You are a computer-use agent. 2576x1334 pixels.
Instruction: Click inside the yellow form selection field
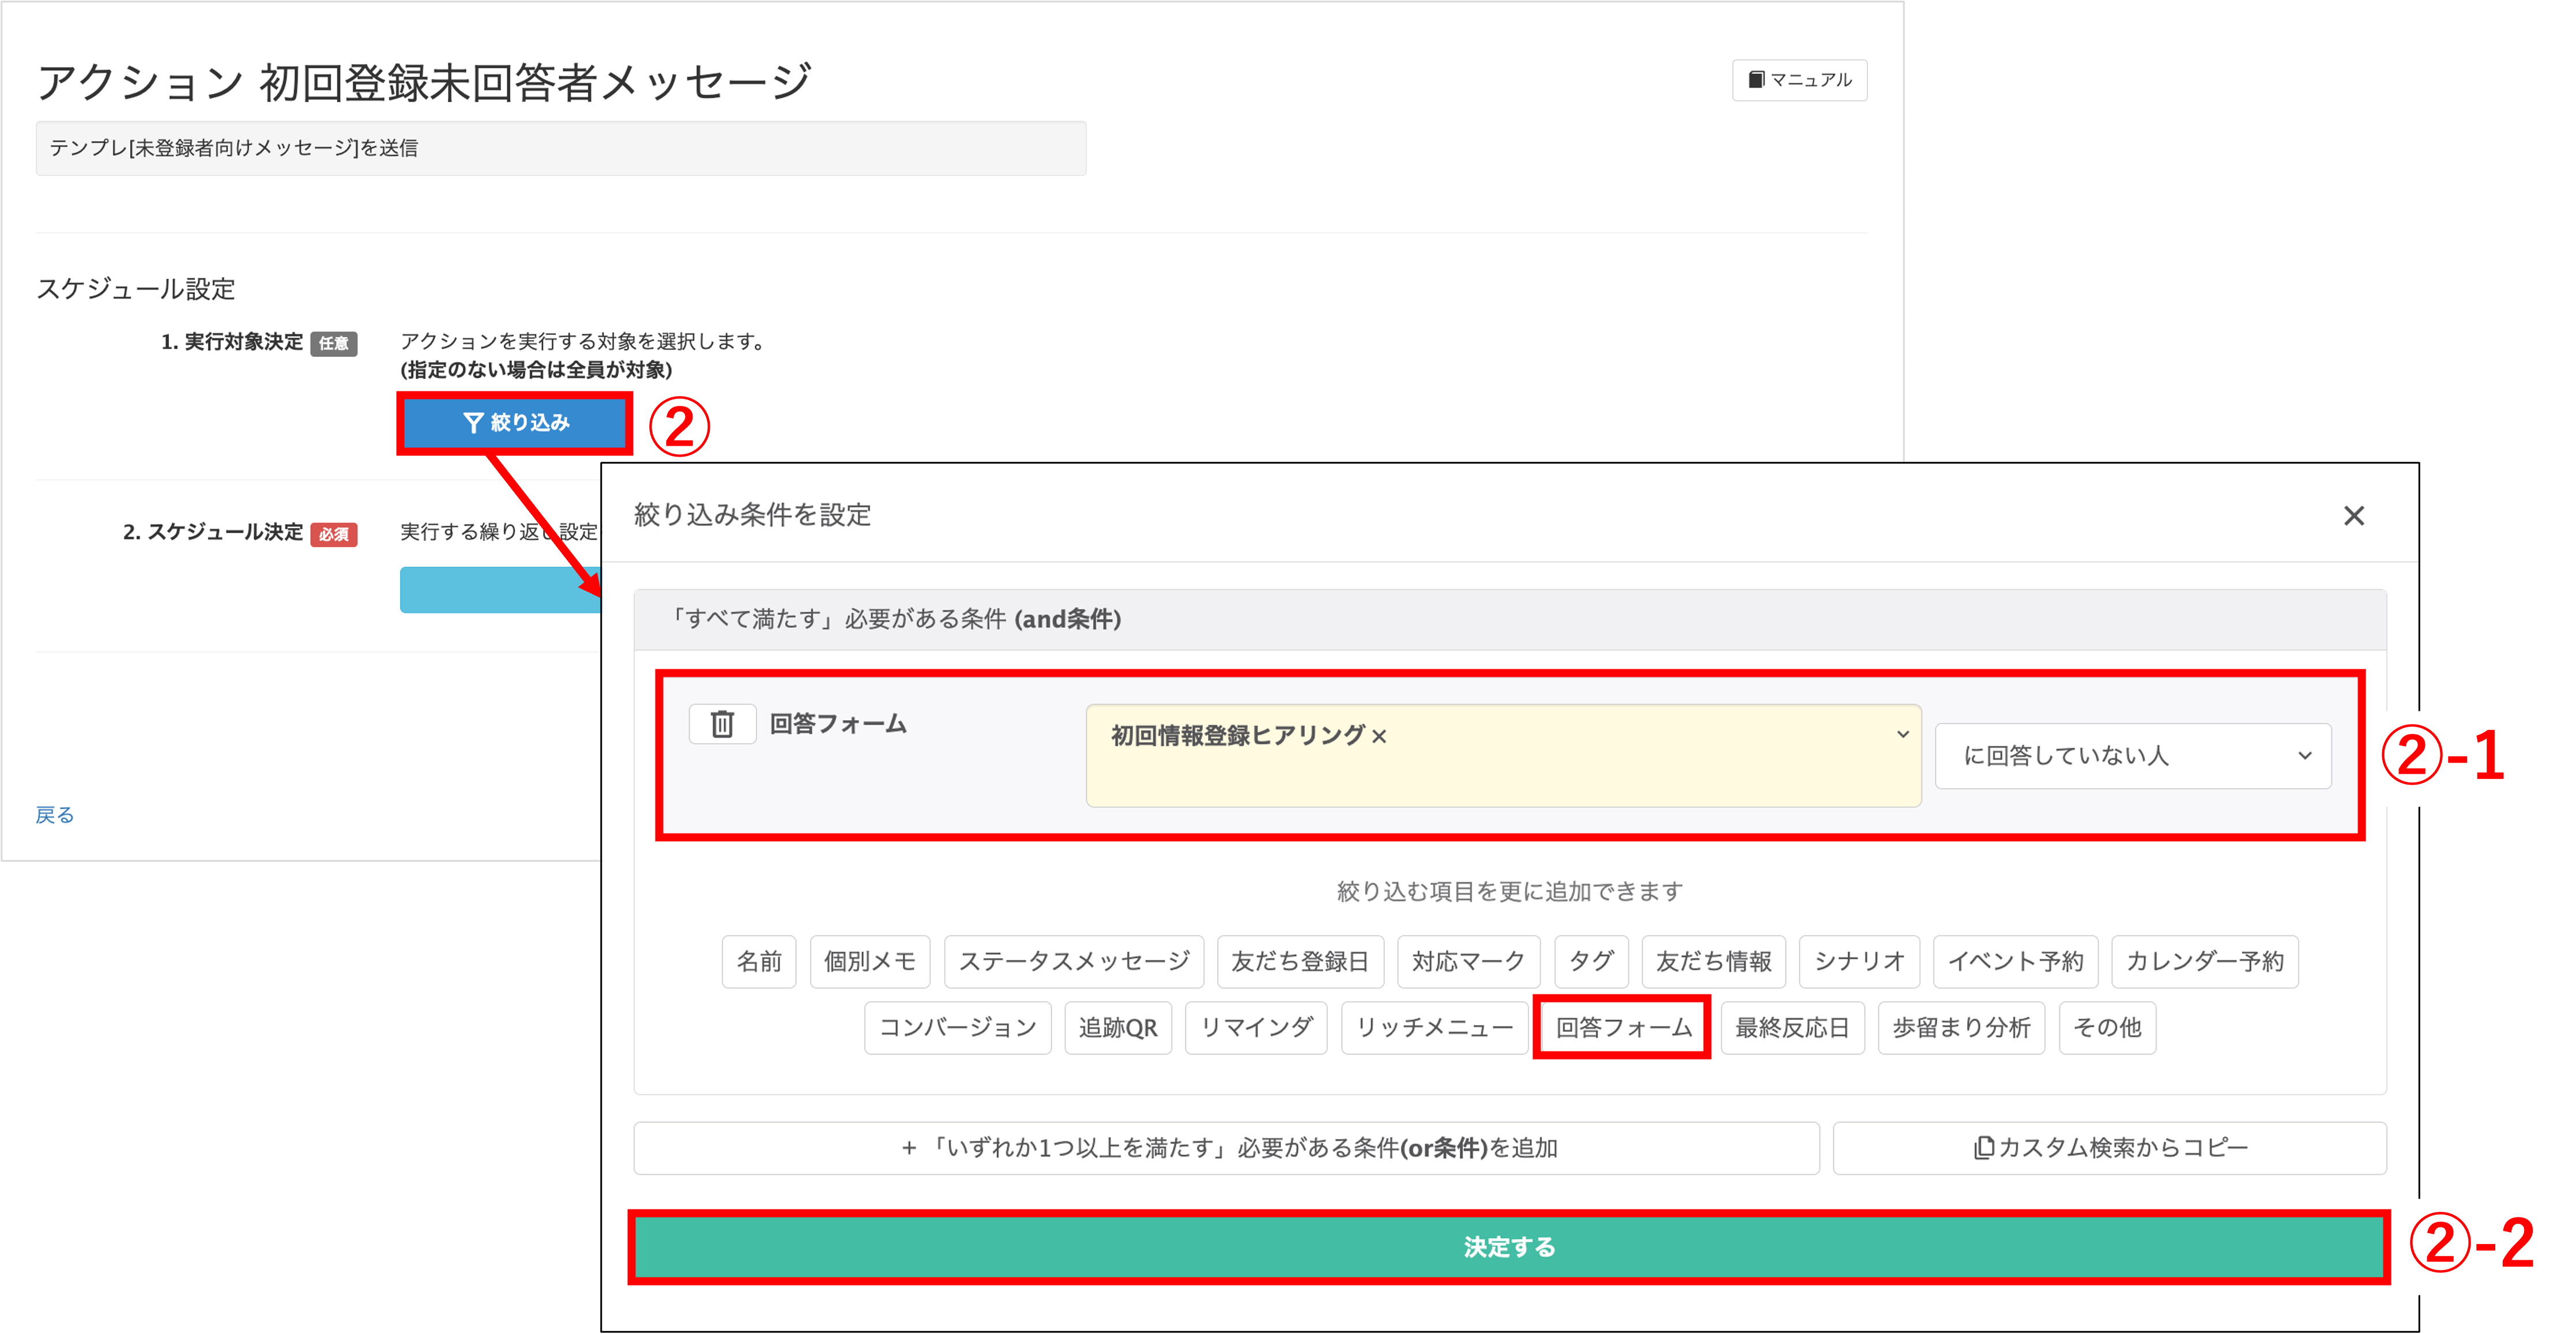[1503, 756]
